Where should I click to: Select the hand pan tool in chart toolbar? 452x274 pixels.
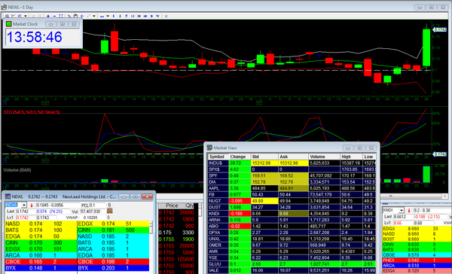[75, 16]
